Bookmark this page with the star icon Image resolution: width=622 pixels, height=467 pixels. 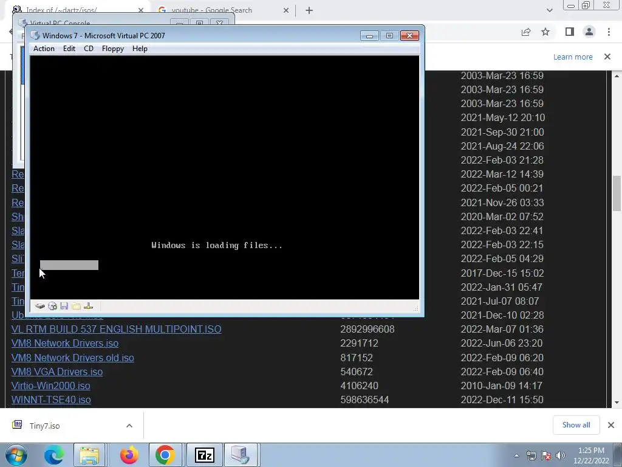pyautogui.click(x=545, y=32)
